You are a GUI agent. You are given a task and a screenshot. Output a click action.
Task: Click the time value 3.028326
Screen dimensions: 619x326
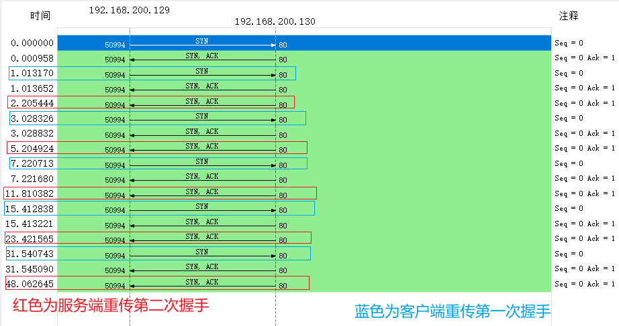click(x=32, y=118)
